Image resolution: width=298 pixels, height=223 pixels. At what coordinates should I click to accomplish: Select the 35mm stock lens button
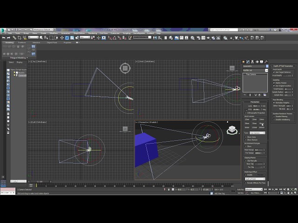coord(255,124)
